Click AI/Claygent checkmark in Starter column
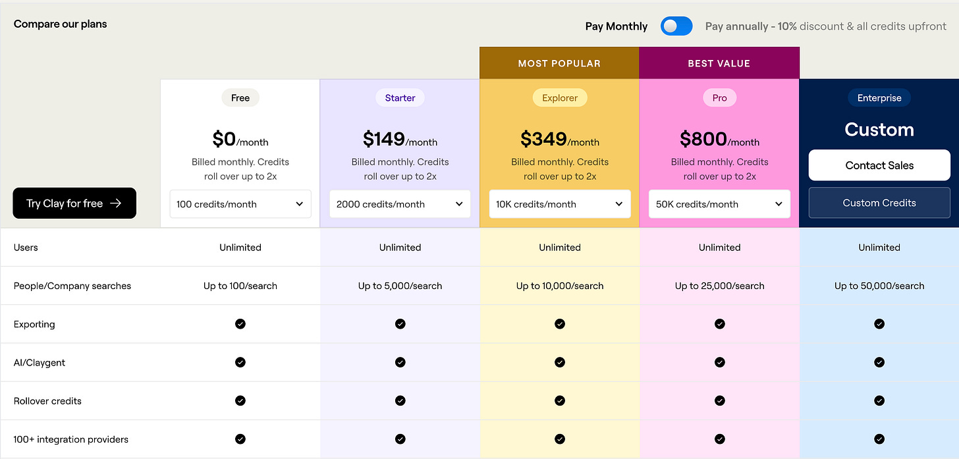The image size is (959, 459). pyautogui.click(x=400, y=362)
